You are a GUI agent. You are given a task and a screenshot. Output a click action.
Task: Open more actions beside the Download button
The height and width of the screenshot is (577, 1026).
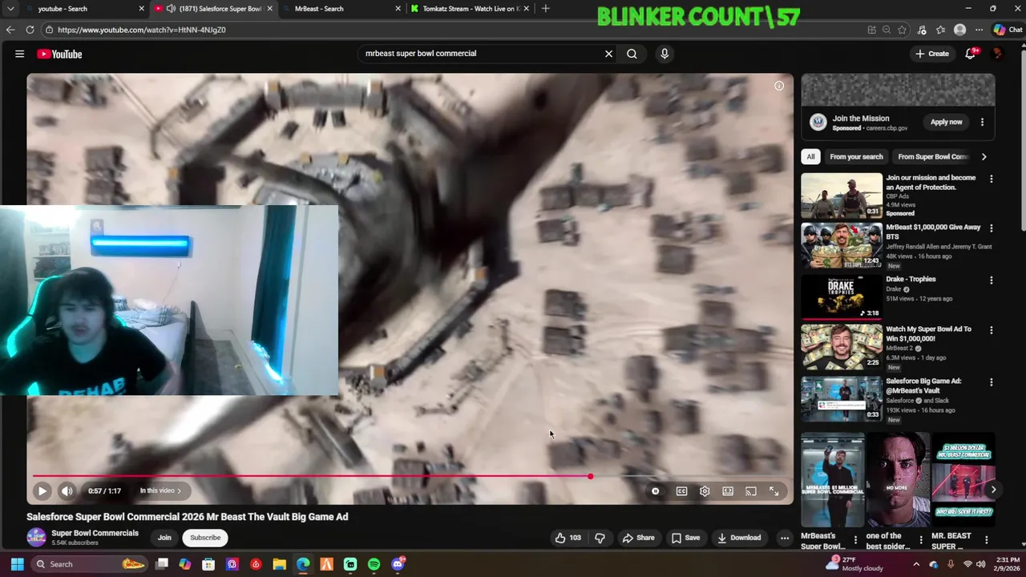785,538
